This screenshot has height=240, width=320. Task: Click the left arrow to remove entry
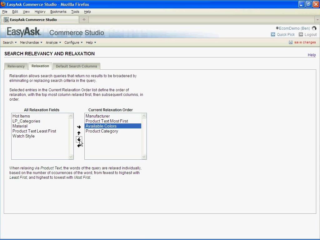pyautogui.click(x=79, y=146)
